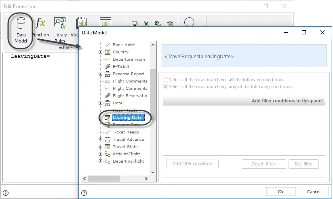Click the tree's scroll-left arrow
Image resolution: width=333 pixels, height=199 pixels.
tap(84, 179)
